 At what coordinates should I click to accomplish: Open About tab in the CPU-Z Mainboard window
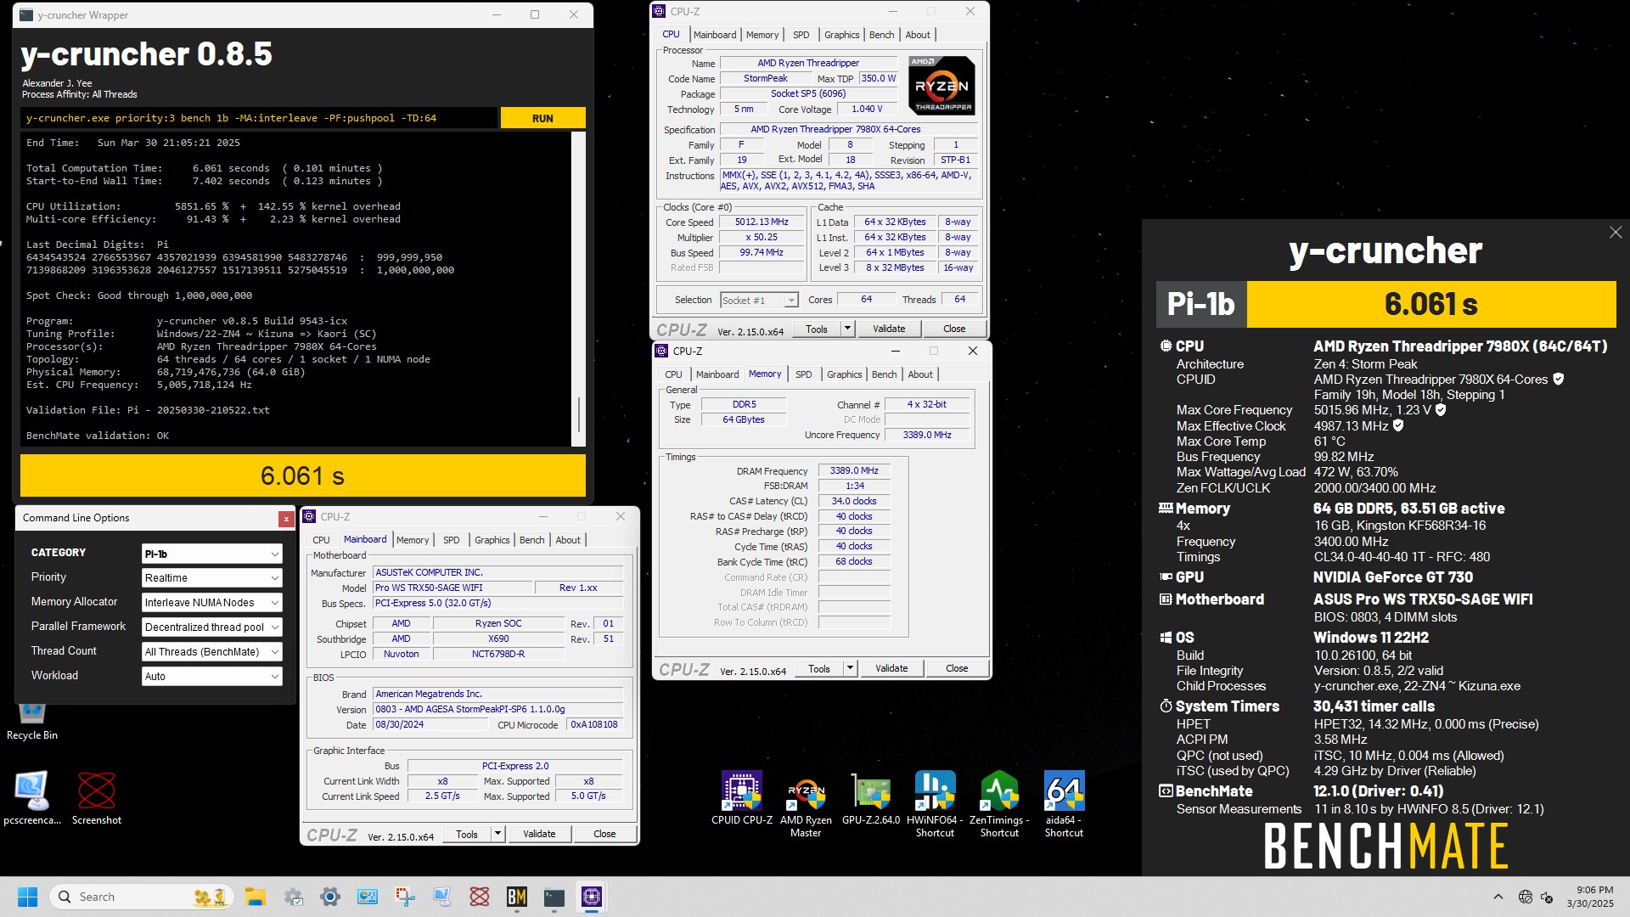pyautogui.click(x=568, y=540)
